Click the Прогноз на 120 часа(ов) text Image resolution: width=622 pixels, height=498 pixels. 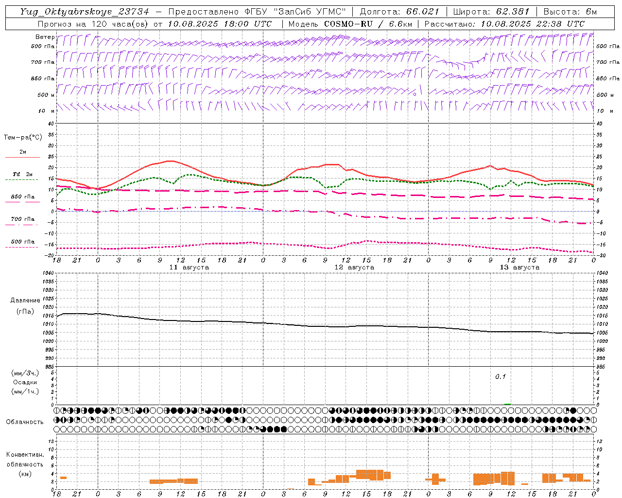point(93,24)
